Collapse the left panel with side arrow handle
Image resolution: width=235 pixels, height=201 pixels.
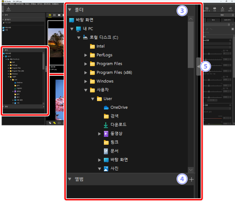click(x=198, y=67)
